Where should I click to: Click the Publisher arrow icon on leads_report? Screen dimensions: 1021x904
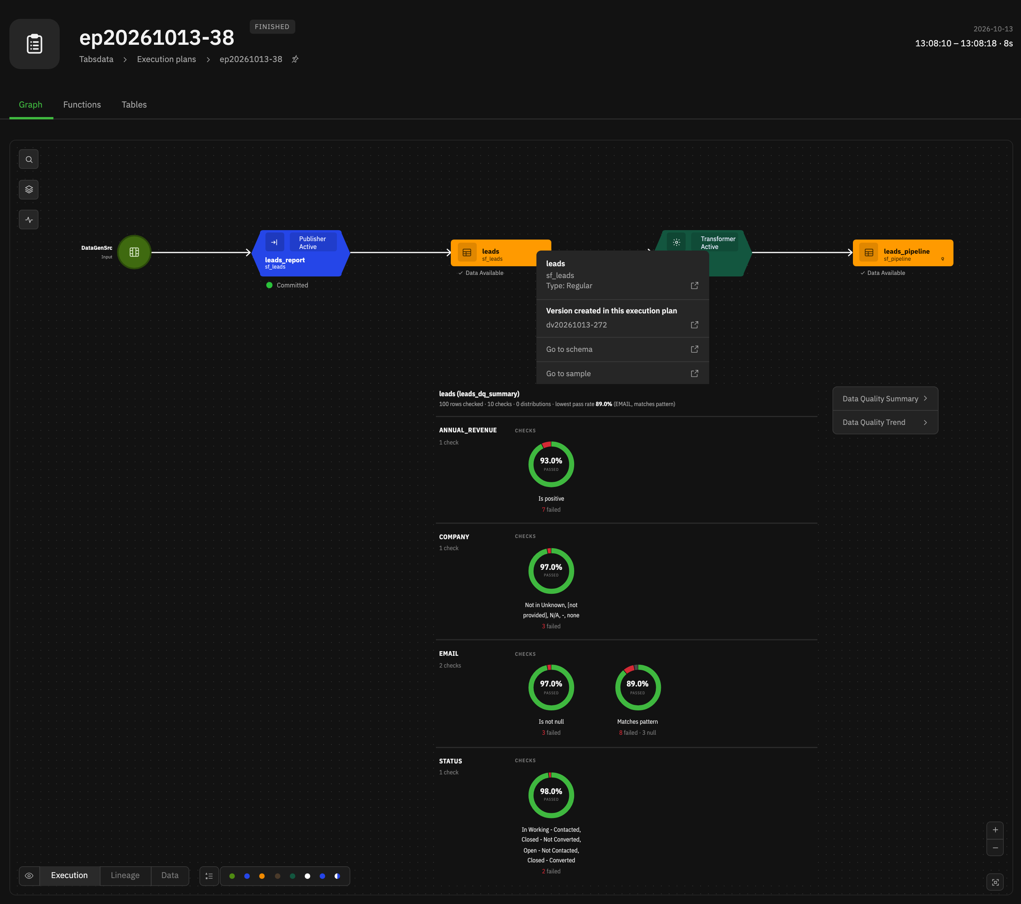[274, 242]
